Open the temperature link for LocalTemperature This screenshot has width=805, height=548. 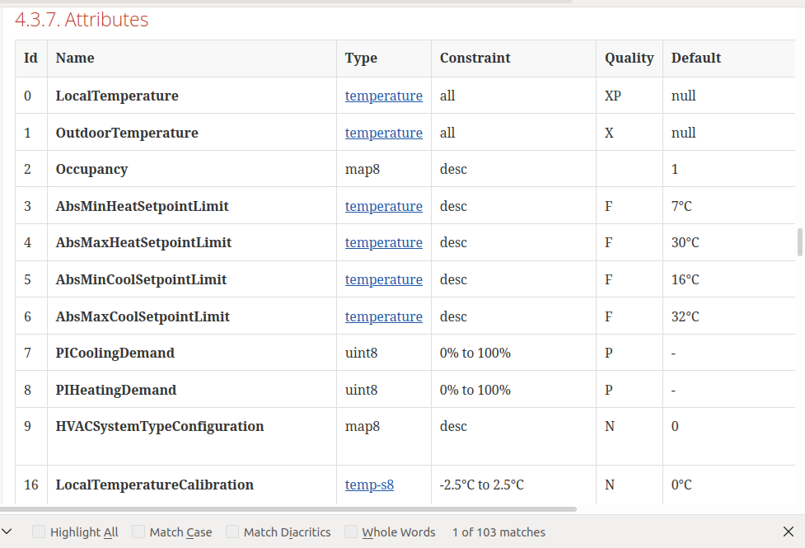(x=383, y=96)
